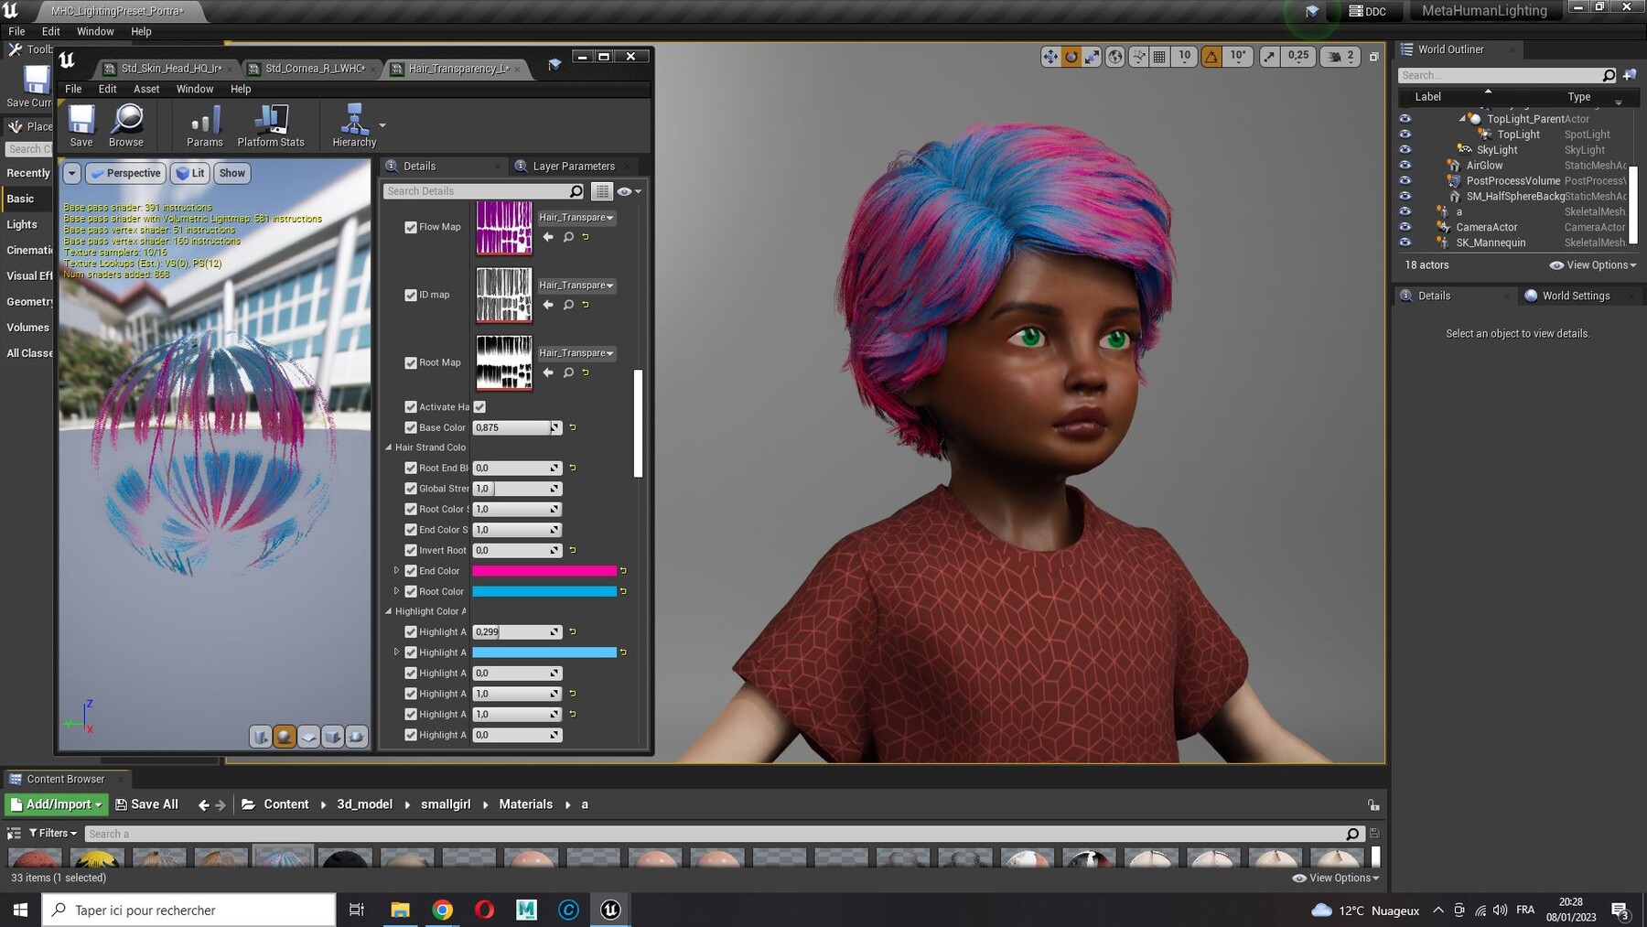Disable the Root Map parameter override

411,362
